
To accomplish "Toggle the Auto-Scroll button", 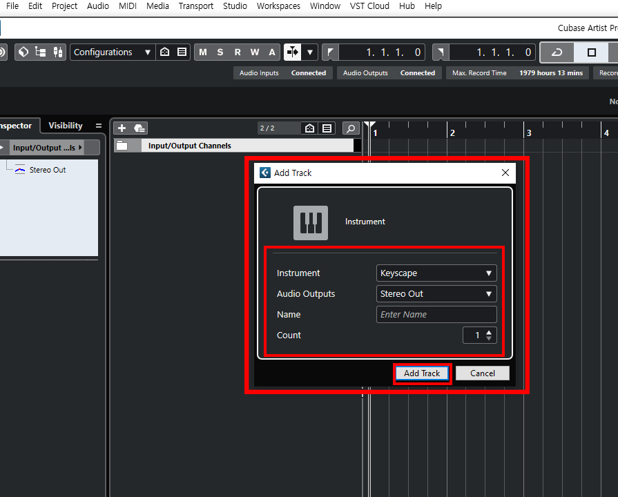I will click(x=293, y=52).
